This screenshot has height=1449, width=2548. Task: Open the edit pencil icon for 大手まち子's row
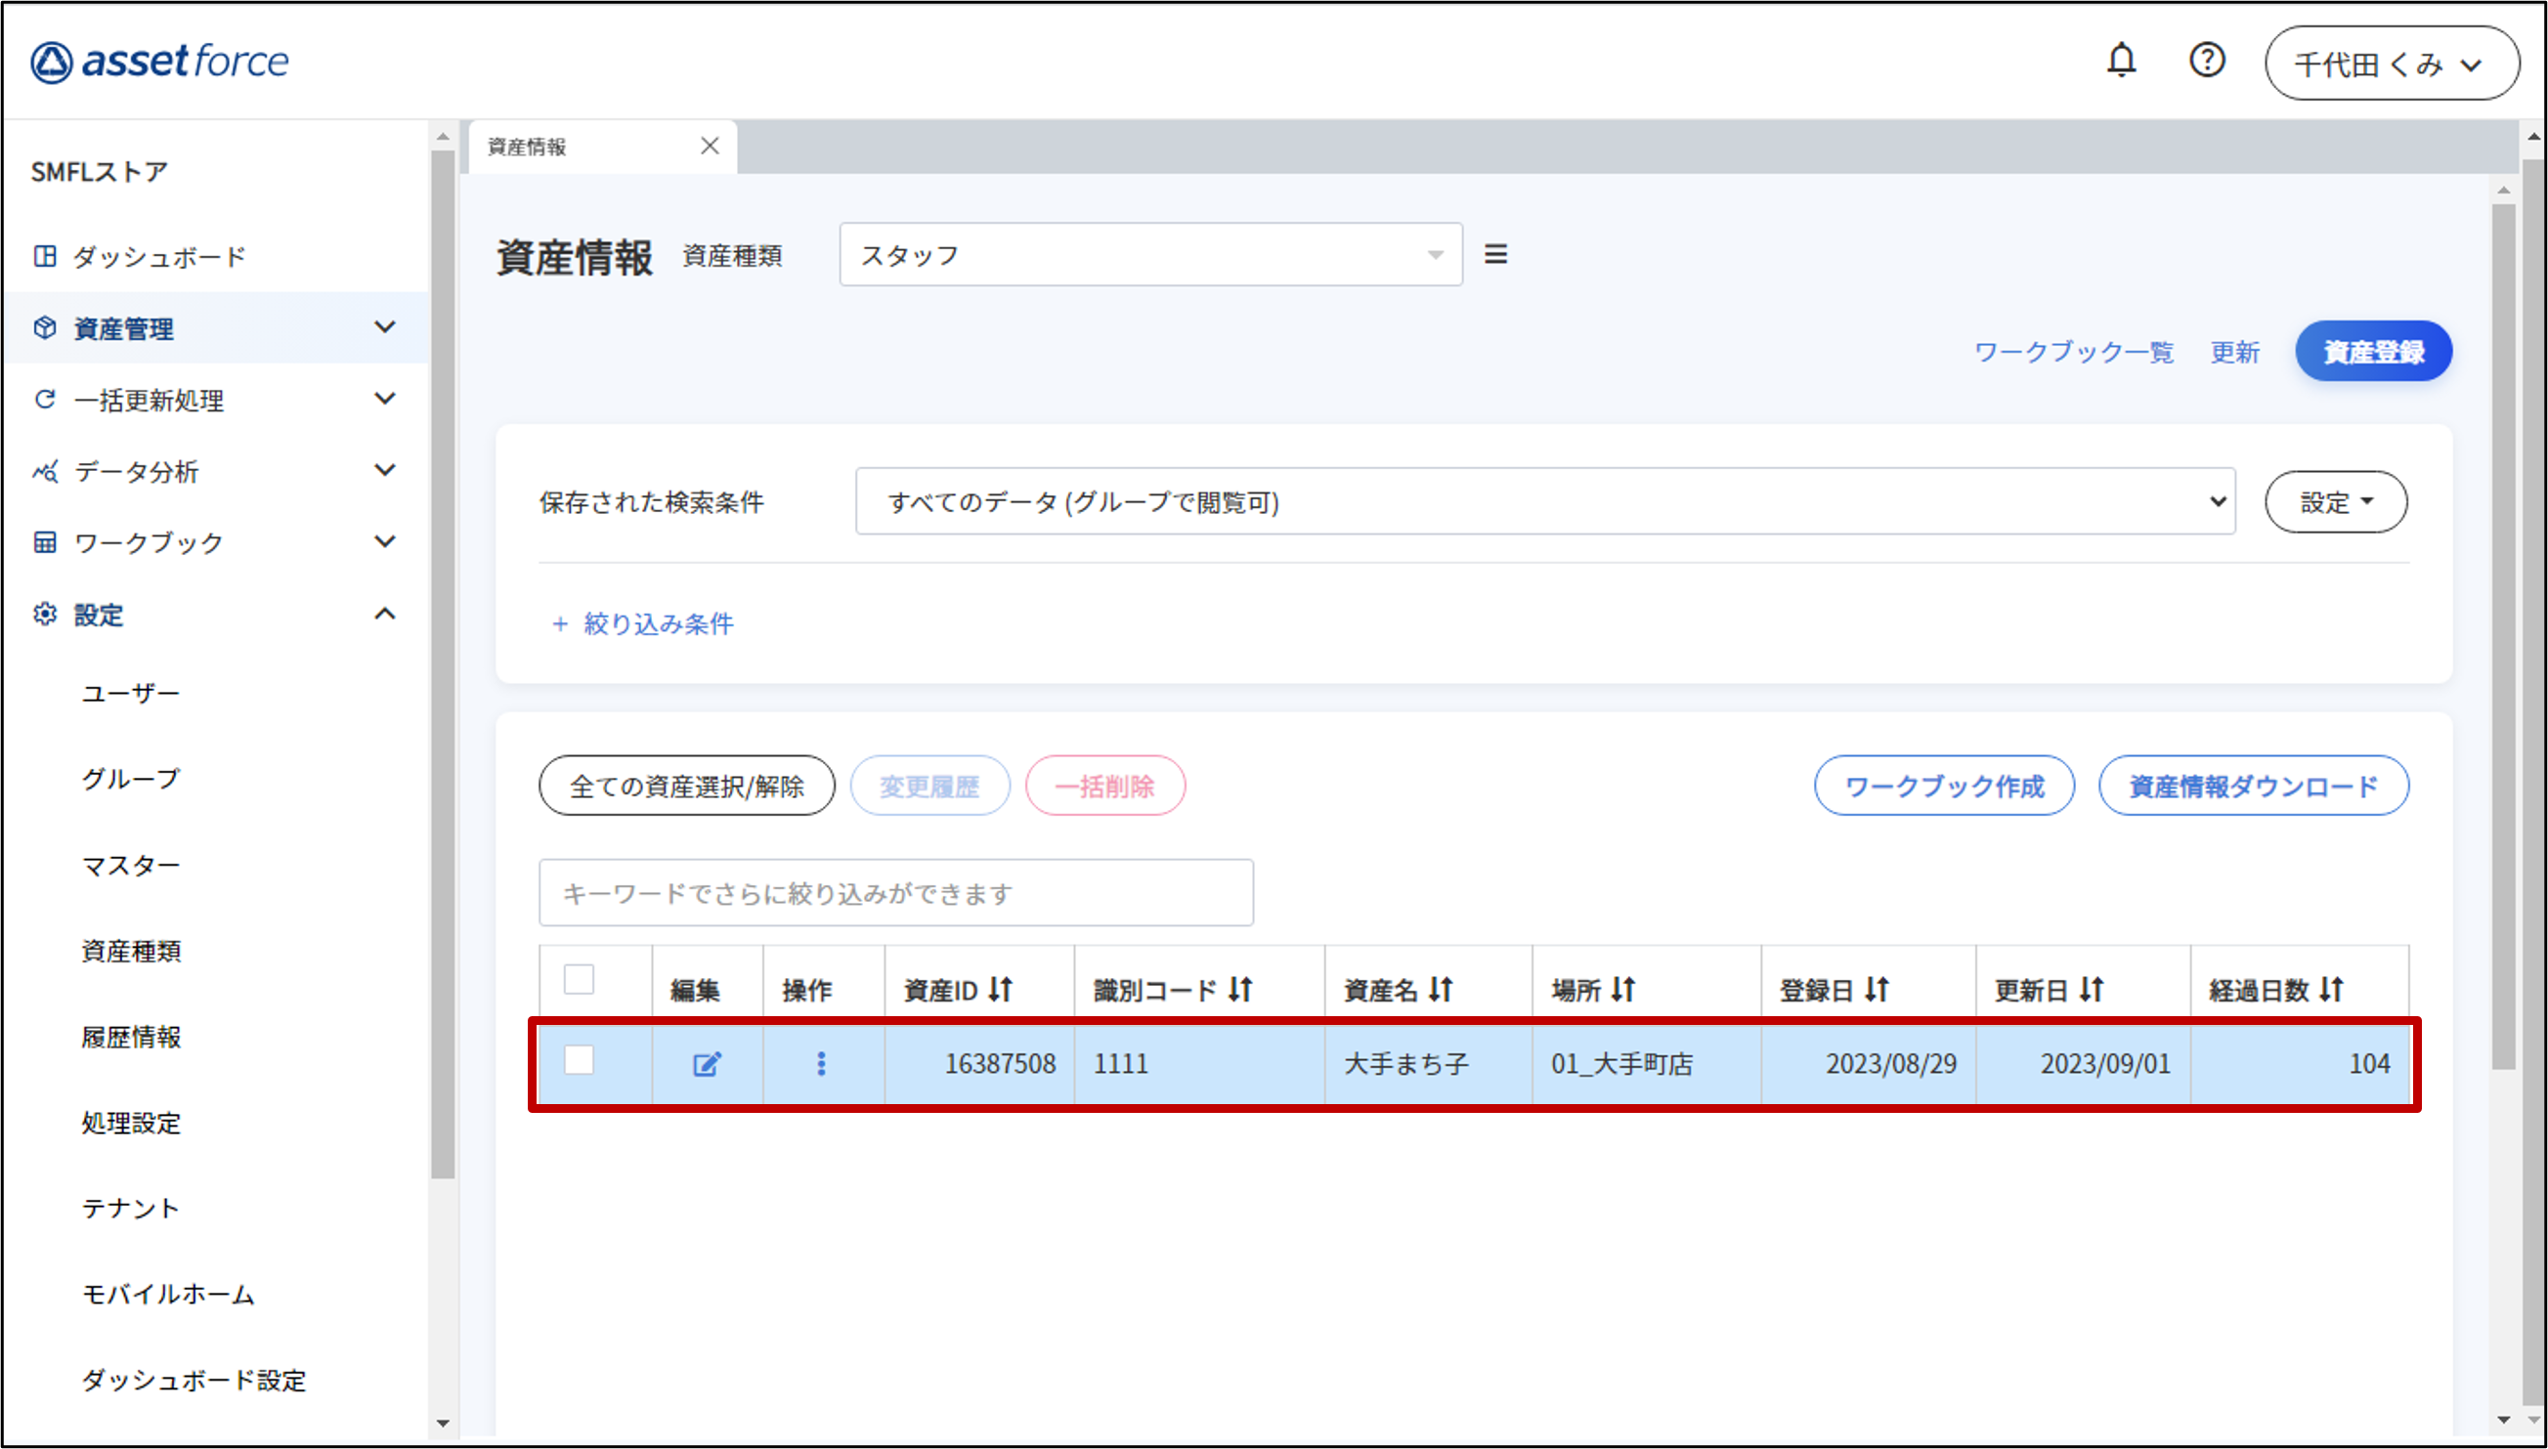tap(708, 1063)
